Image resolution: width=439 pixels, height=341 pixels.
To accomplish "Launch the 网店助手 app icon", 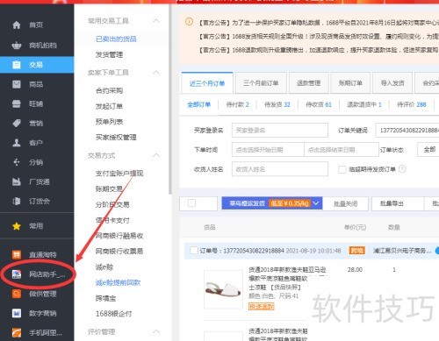I will [x=17, y=274].
